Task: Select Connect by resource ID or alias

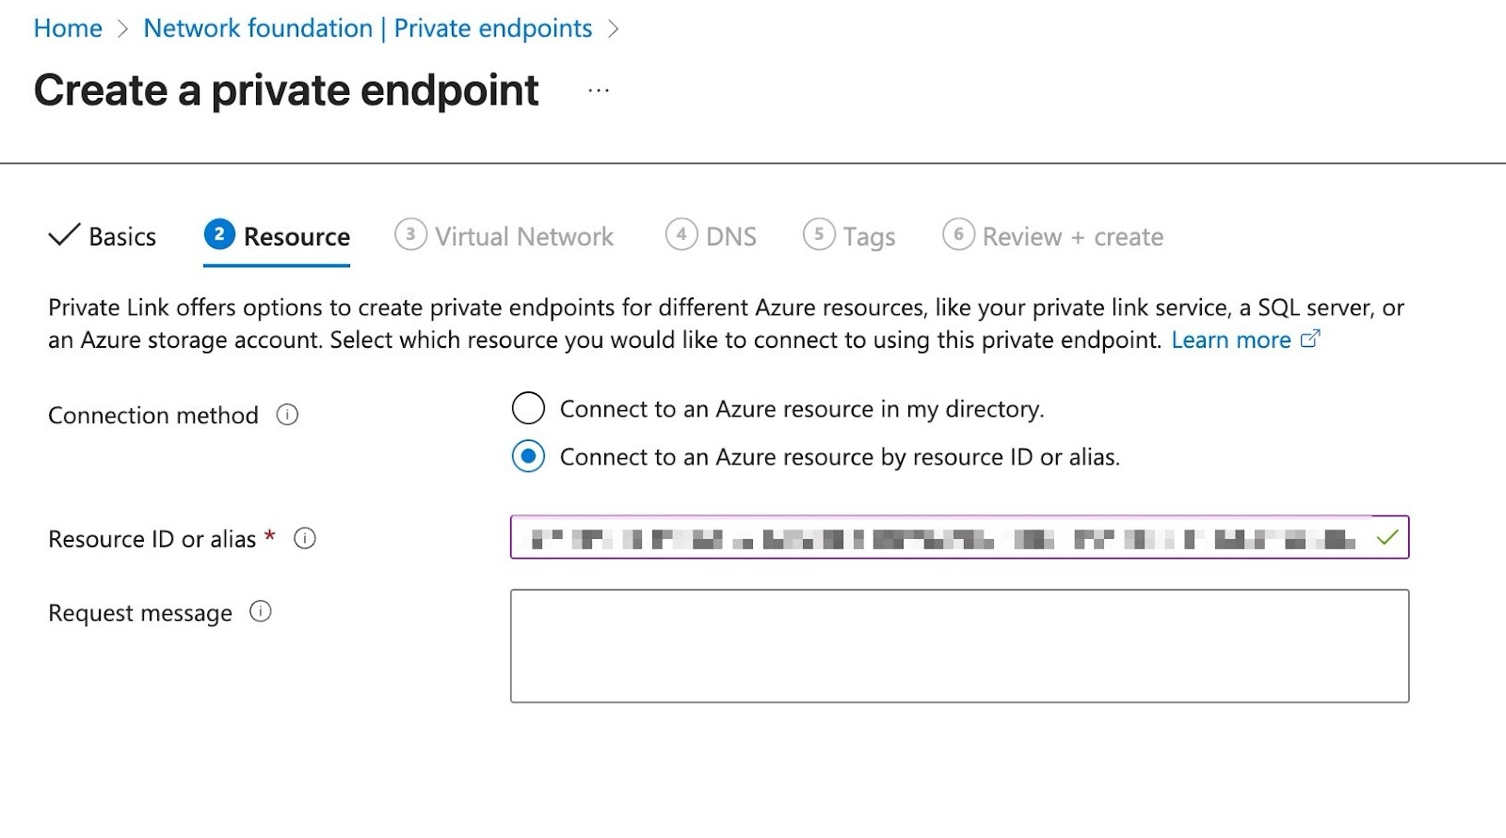Action: 528,457
